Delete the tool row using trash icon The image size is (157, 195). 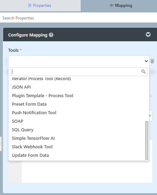pos(152,61)
